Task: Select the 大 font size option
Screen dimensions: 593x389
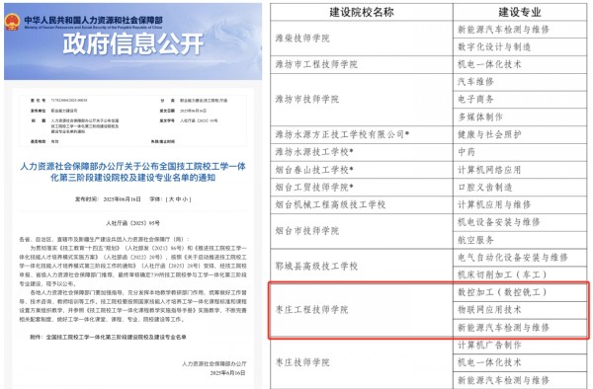Action: click(x=171, y=199)
